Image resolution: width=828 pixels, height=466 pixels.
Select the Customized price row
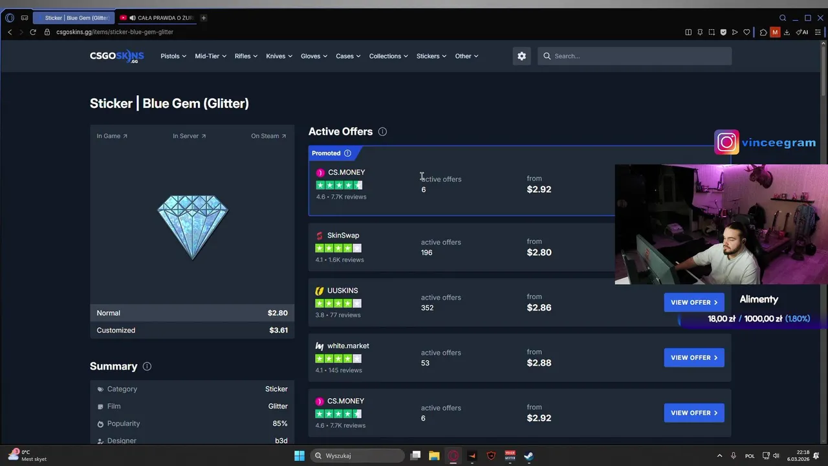[x=192, y=330]
